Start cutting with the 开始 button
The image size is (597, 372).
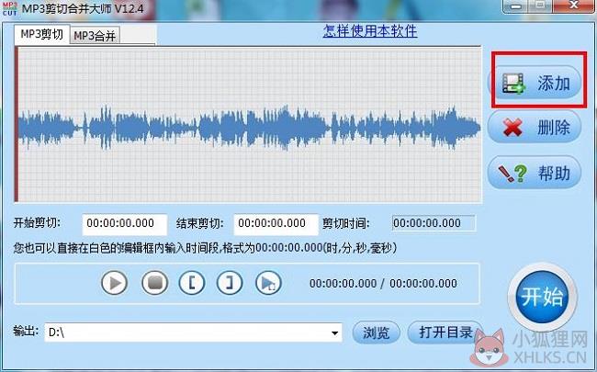(x=543, y=297)
